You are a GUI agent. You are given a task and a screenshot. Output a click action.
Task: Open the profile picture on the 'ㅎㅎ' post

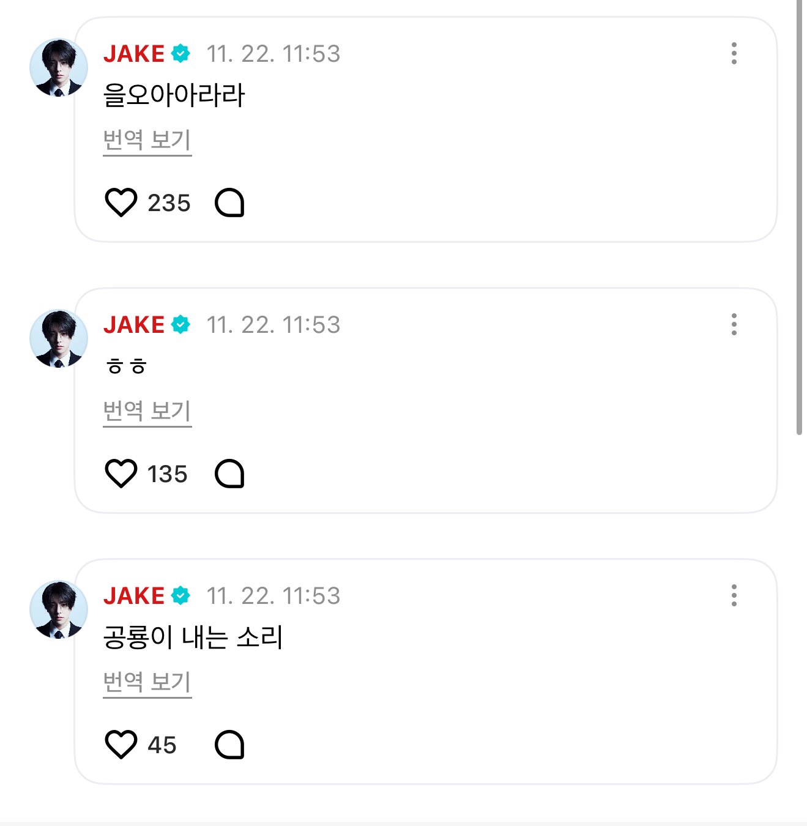(59, 338)
